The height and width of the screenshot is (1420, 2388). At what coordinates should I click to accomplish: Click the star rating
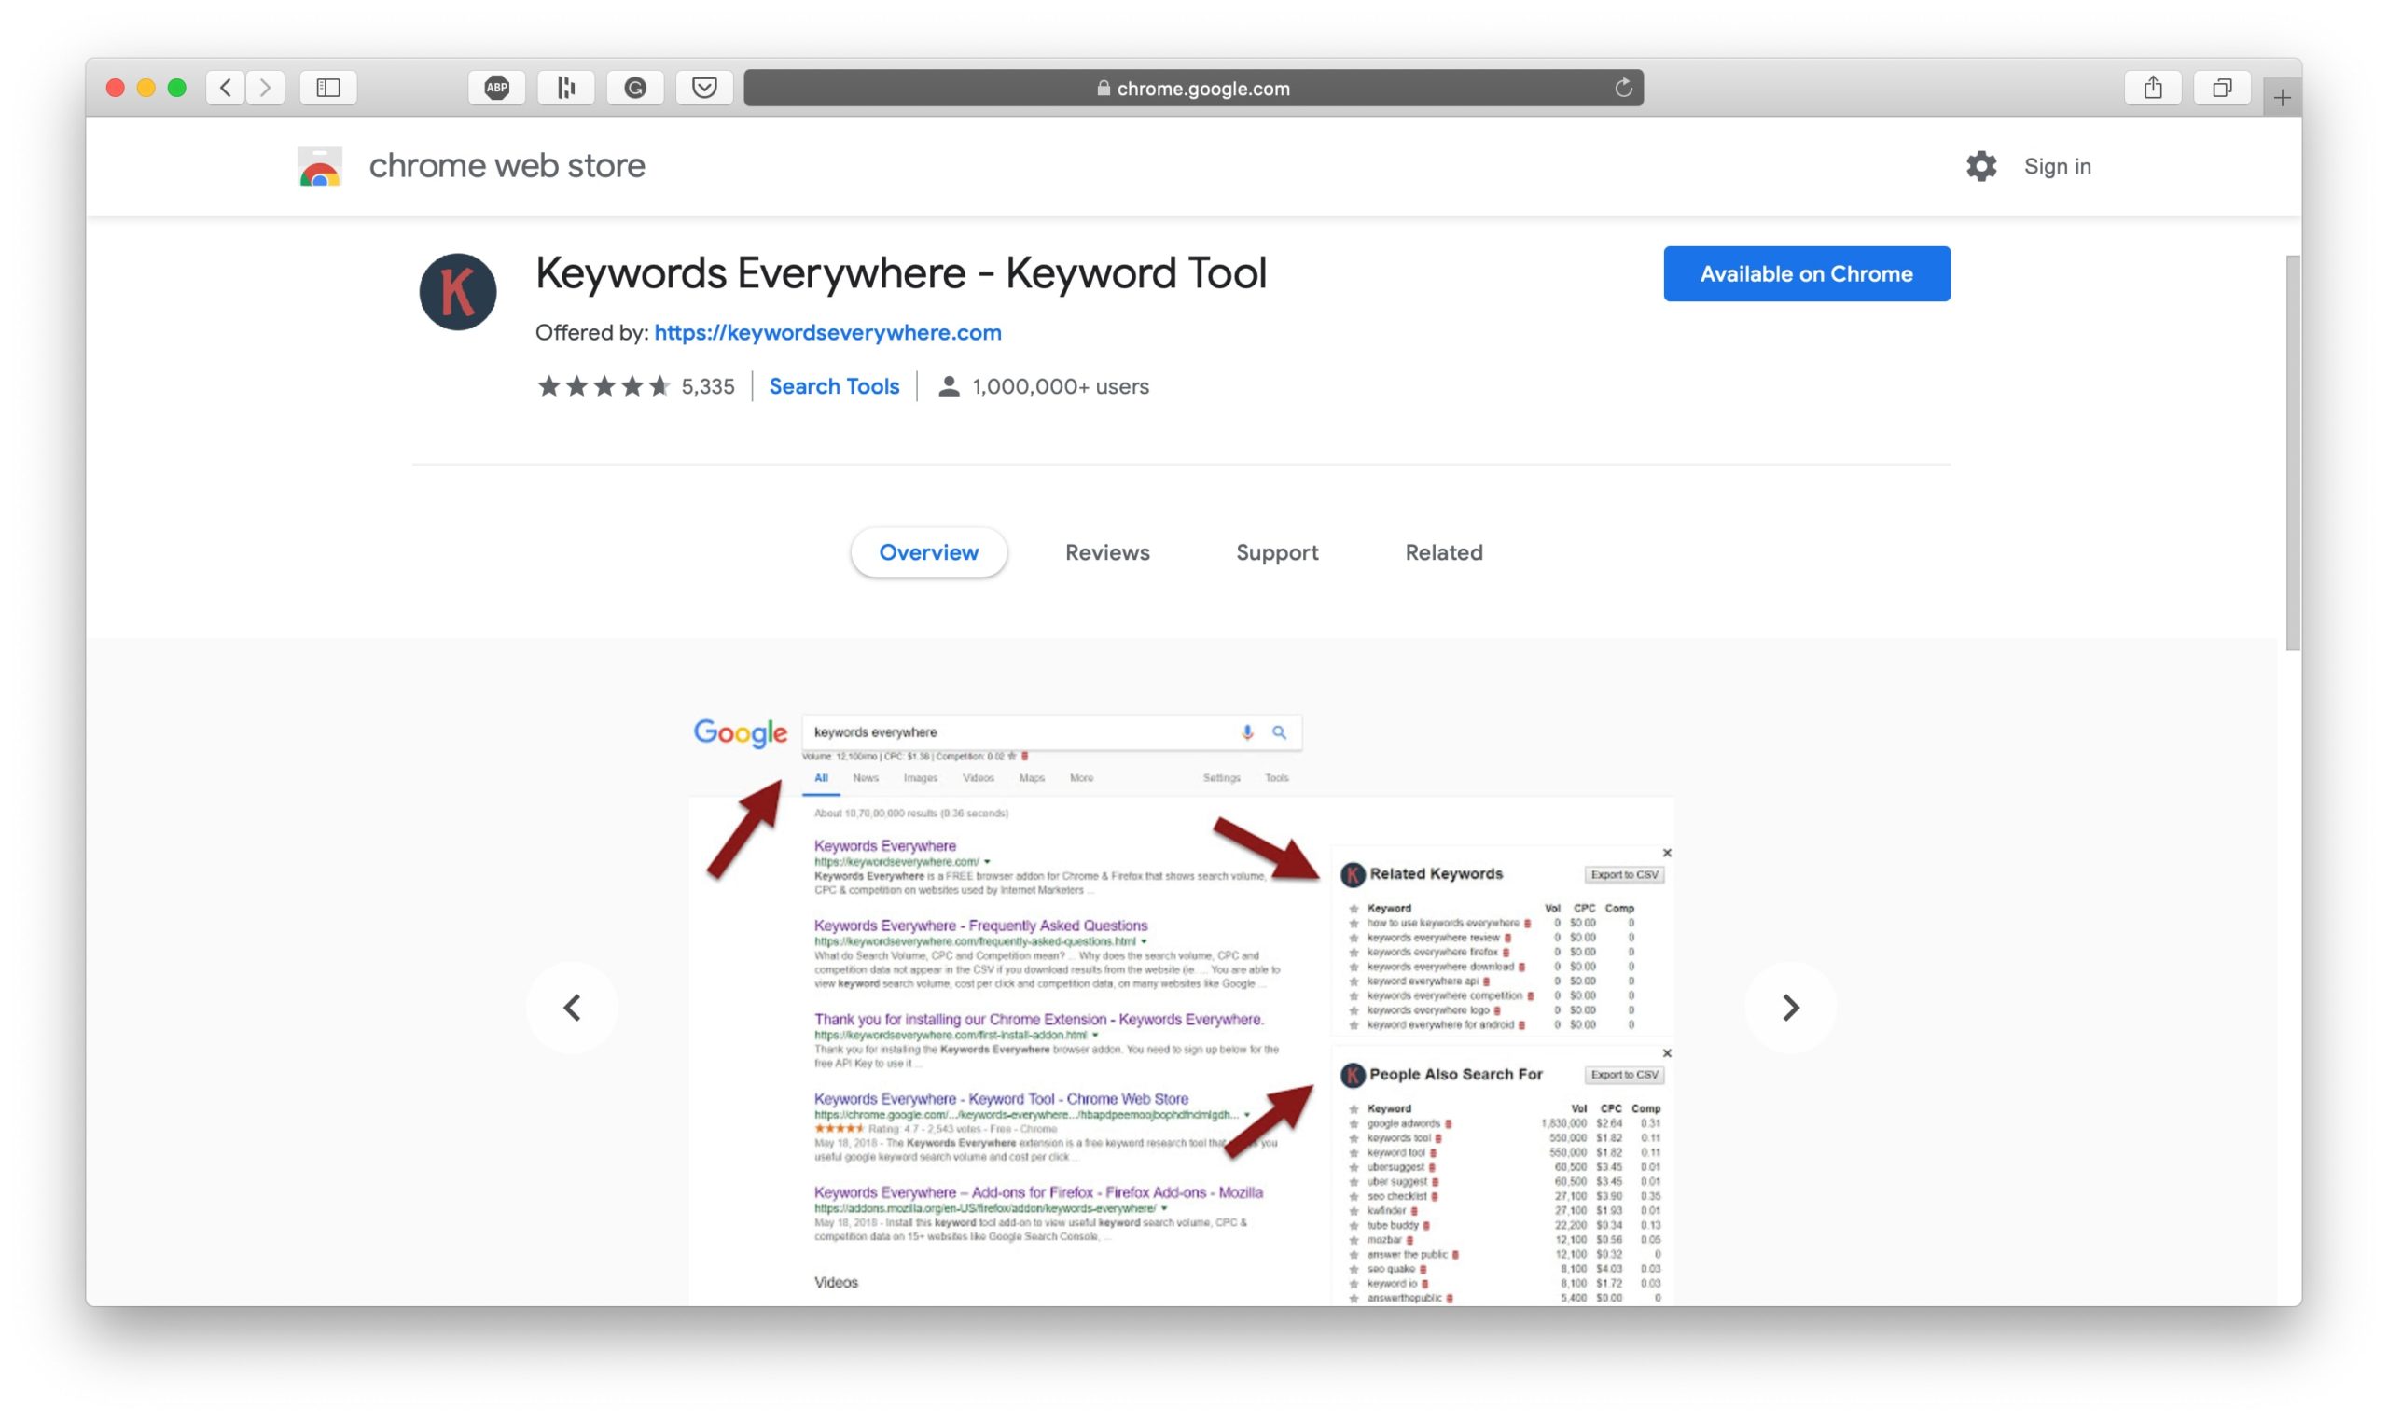tap(604, 385)
